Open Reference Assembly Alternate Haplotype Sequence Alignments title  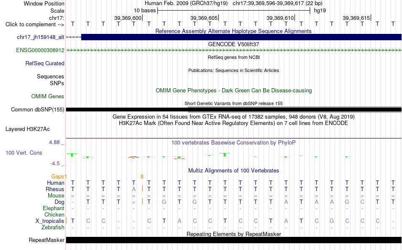(x=234, y=31)
